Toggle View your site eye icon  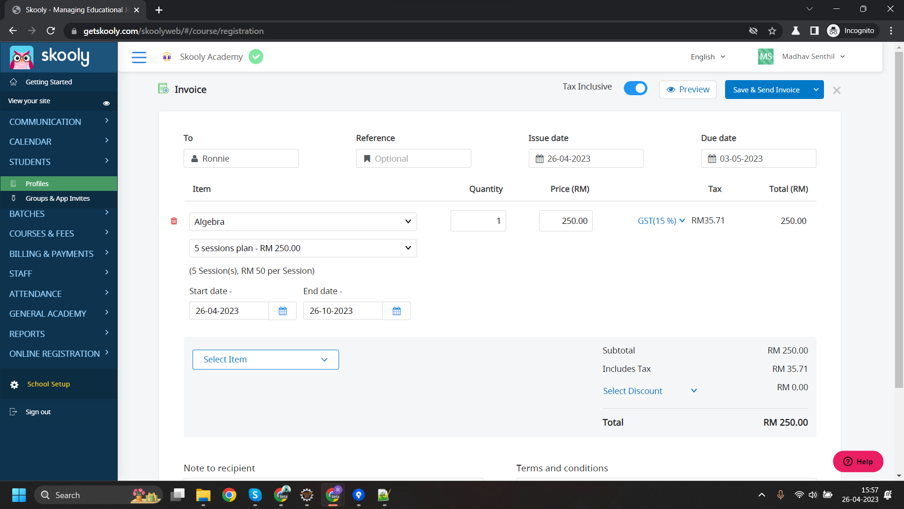(x=106, y=103)
